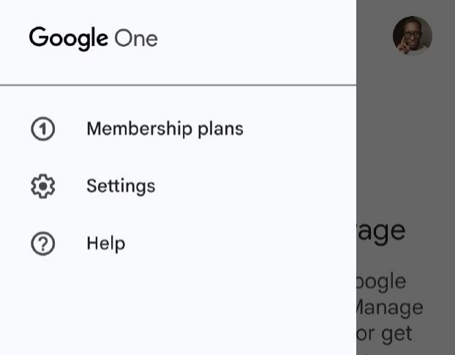Screen dimensions: 455x355
Task: Open the Membership plans menu item
Action: [165, 130]
